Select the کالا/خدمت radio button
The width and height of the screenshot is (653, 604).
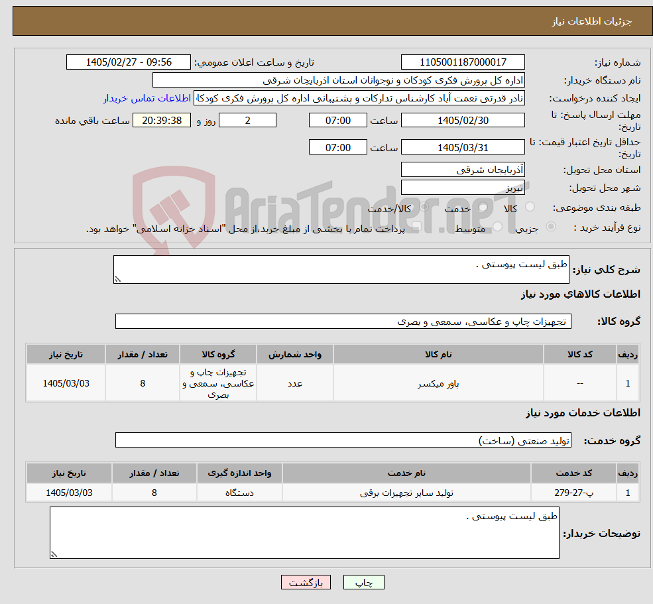click(424, 207)
